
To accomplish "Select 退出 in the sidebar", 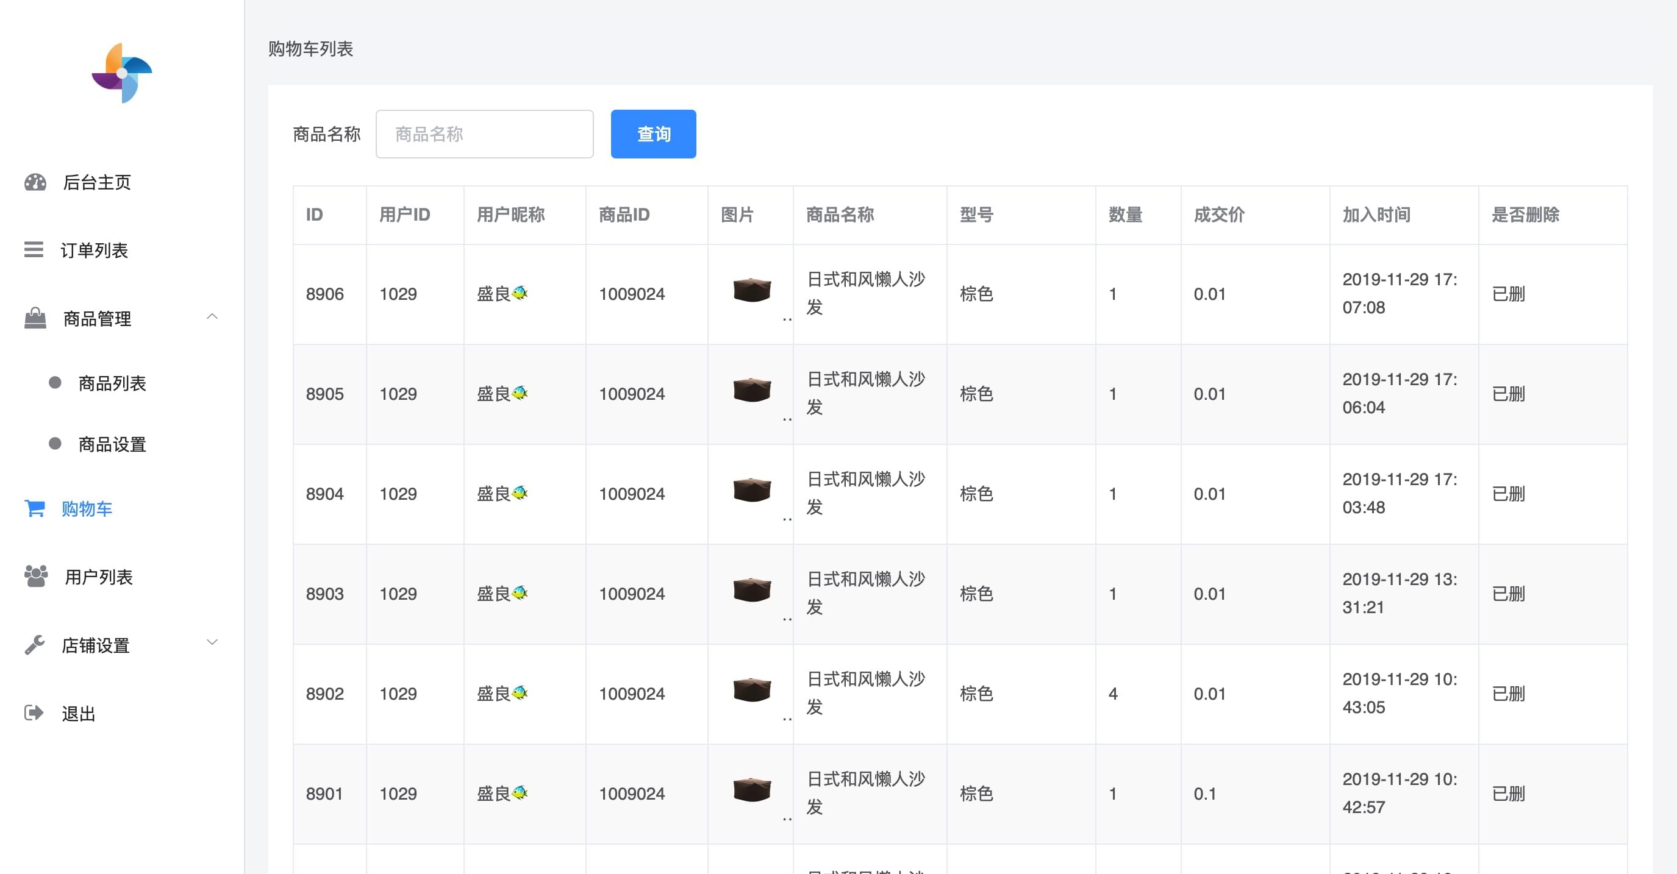I will click(x=79, y=714).
